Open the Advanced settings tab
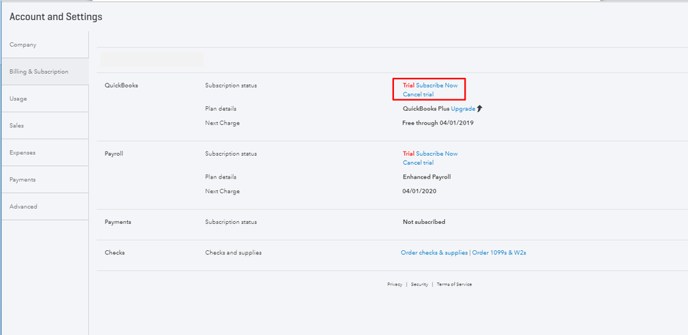Viewport: 688px width, 335px height. click(23, 206)
